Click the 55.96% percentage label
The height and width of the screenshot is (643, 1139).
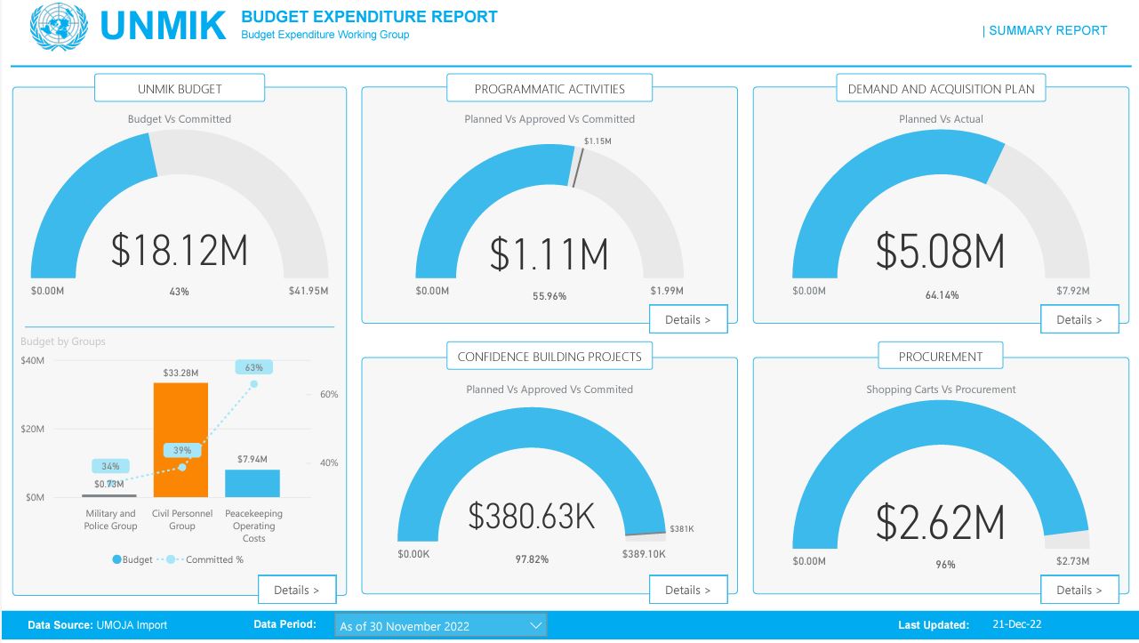click(549, 296)
